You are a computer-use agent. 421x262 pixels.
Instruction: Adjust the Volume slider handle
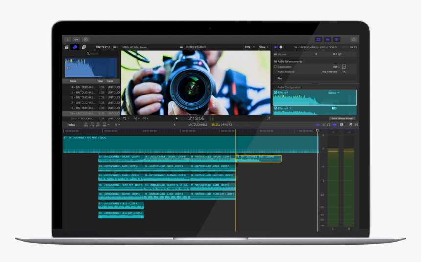click(316, 54)
